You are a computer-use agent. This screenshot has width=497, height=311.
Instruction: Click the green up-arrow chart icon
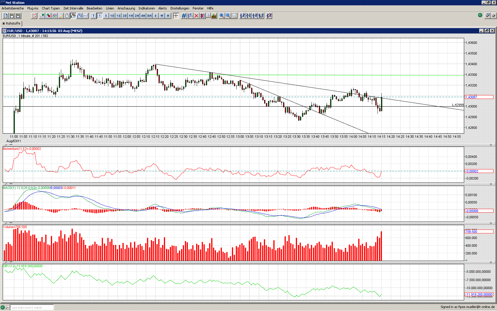tap(42, 16)
